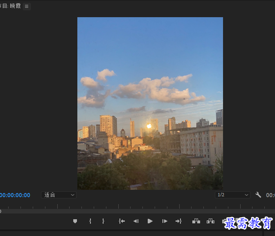Start playback with the Play button
This screenshot has height=236, width=275.
click(150, 221)
